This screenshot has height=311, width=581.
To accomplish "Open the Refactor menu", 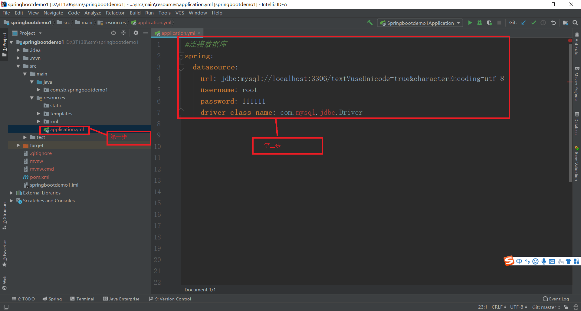I will pos(115,13).
